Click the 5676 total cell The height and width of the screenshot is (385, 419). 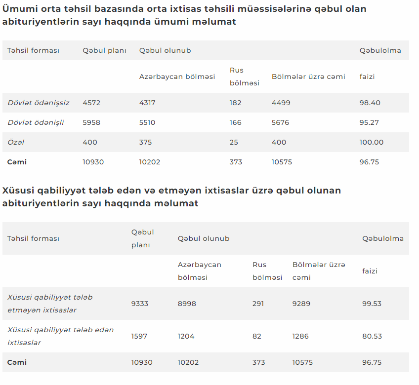(280, 122)
